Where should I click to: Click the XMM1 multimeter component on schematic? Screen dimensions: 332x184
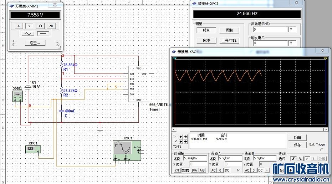click(x=18, y=95)
